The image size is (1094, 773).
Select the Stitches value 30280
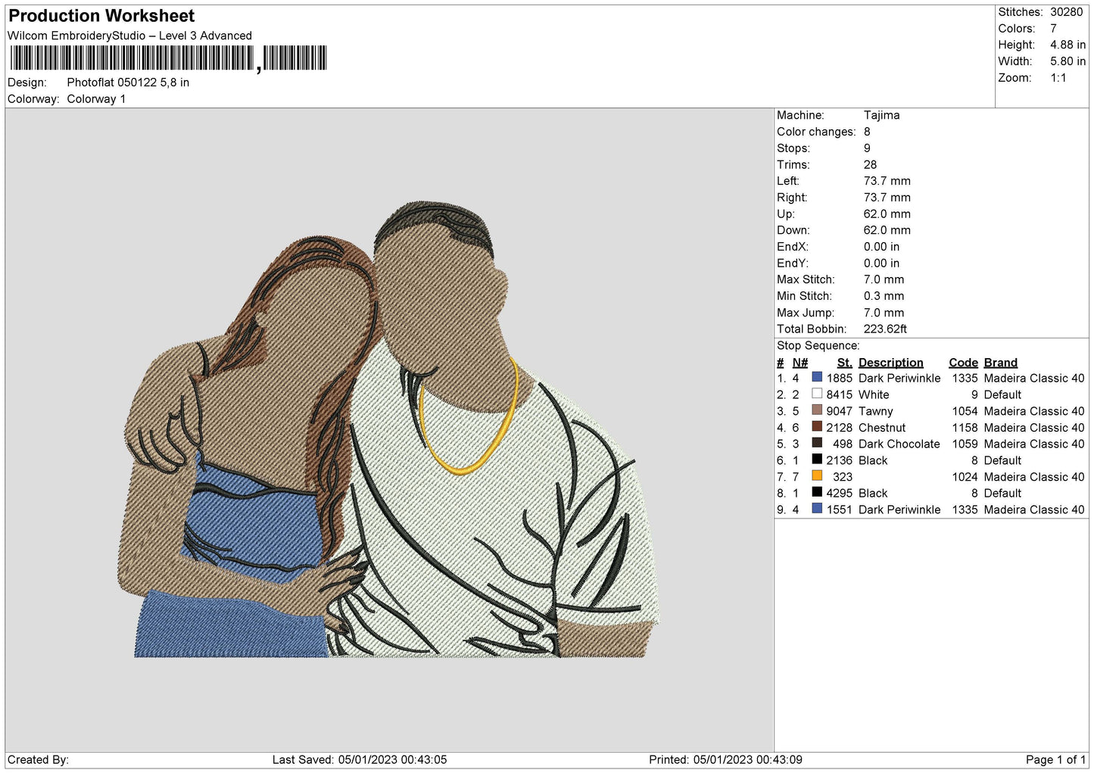1068,12
